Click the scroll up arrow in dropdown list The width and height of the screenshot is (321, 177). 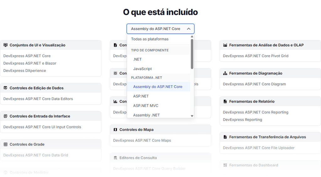coord(192,37)
